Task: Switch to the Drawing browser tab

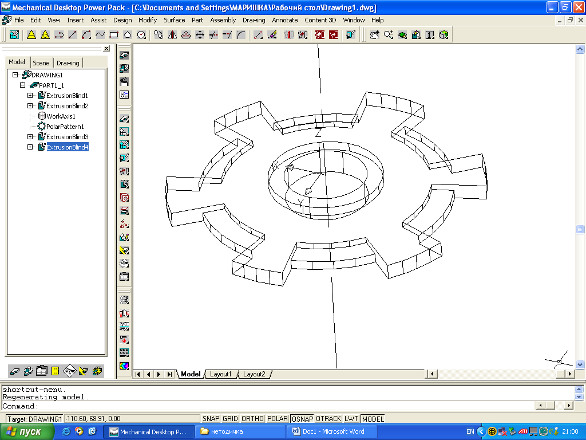Action: 68,63
